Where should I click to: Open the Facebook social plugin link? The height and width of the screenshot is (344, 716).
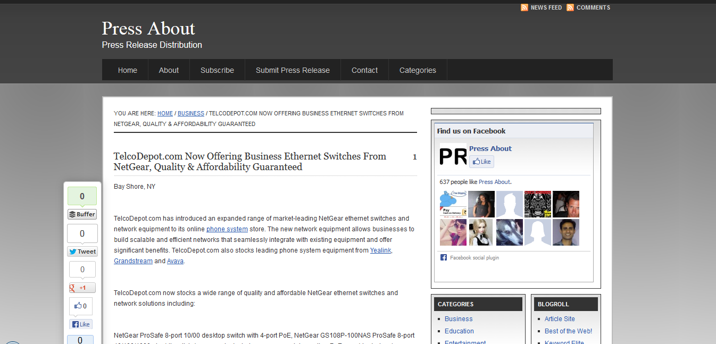point(474,258)
